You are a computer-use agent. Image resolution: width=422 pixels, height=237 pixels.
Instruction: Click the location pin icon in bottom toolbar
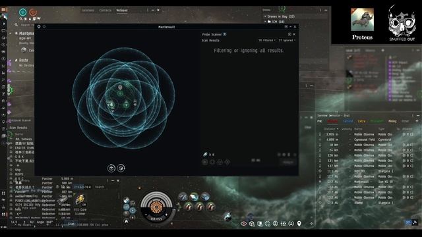299,224
